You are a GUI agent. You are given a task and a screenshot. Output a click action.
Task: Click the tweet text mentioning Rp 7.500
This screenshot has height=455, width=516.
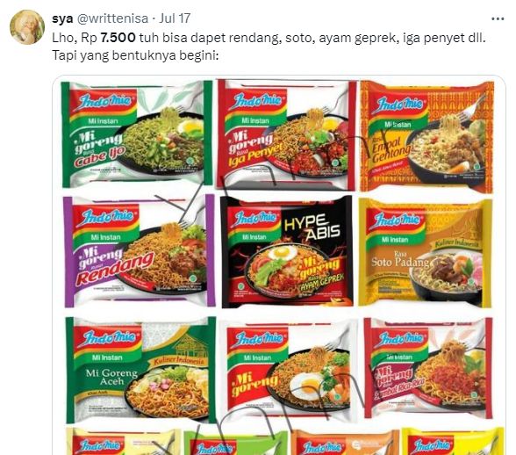coord(269,47)
